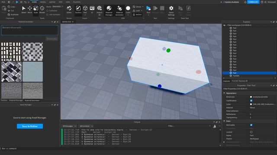The width and height of the screenshot is (277, 155).
Task: Select the white bars material thumbnail
Action: click(x=11, y=52)
